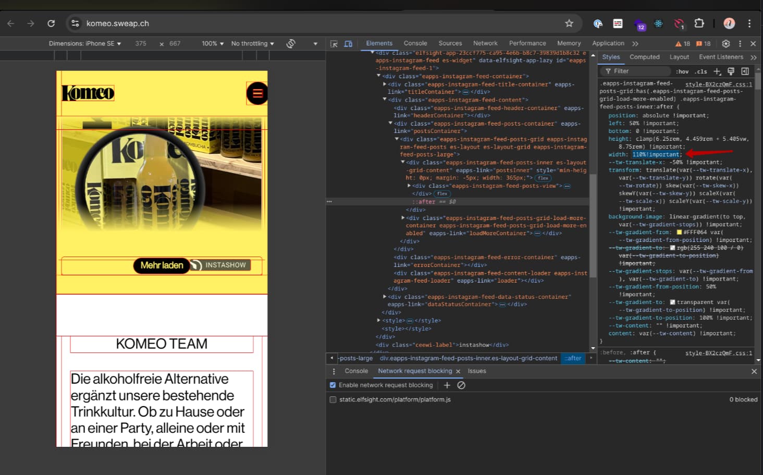Click the Mehr laden button

tap(162, 265)
